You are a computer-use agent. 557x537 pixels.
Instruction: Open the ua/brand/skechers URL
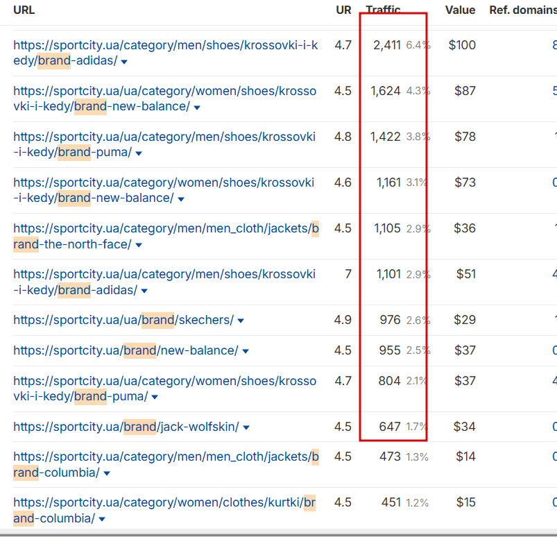123,320
